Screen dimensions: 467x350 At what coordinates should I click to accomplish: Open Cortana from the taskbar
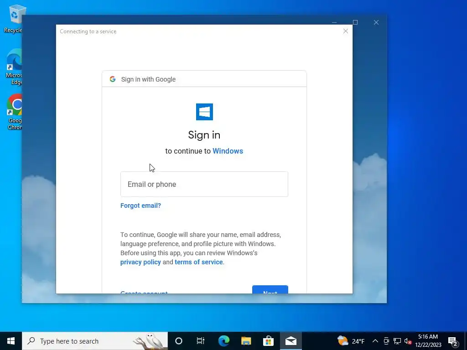[x=179, y=341]
